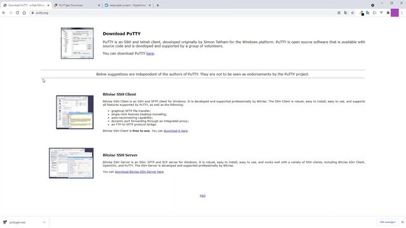Open the purple profile avatar
This screenshot has height=228, width=406.
click(x=395, y=13)
